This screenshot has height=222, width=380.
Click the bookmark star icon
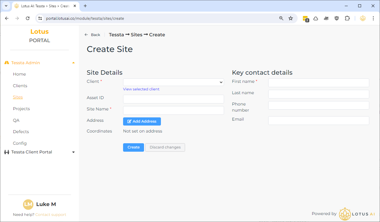tap(290, 18)
